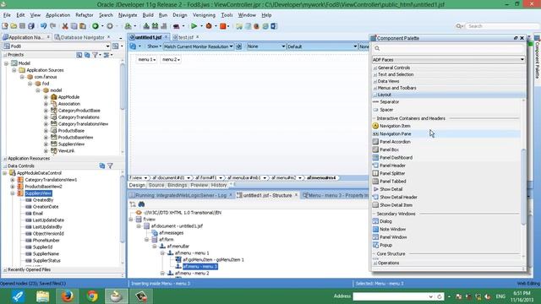Open File Explorer from the taskbar
Screen dimensions: 541x304
[x=42, y=296]
